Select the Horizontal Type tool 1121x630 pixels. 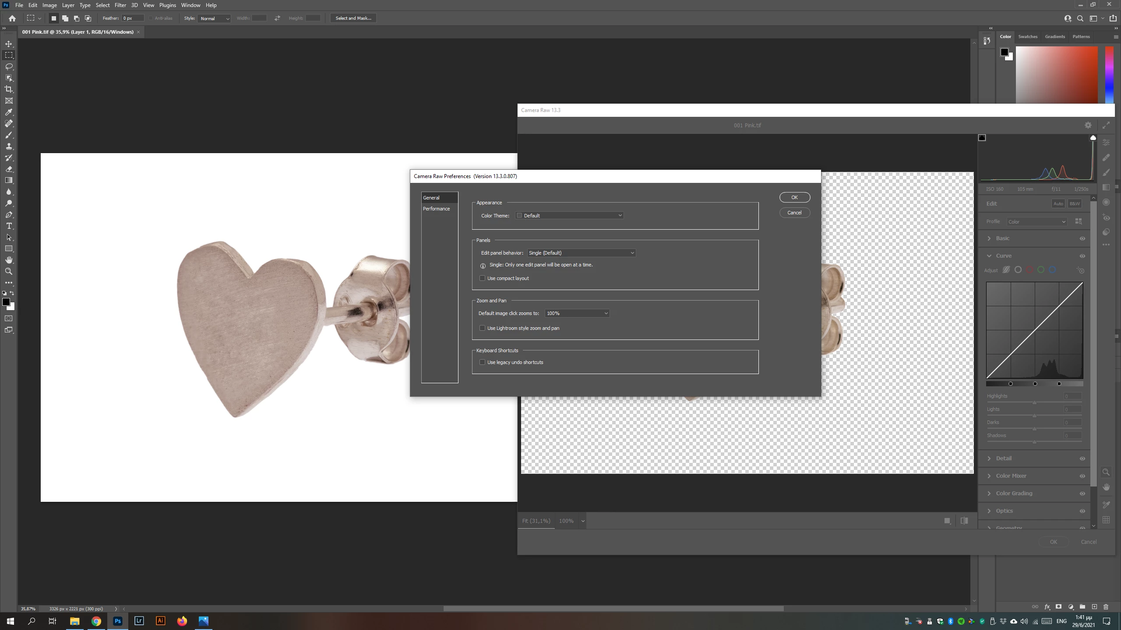point(9,226)
